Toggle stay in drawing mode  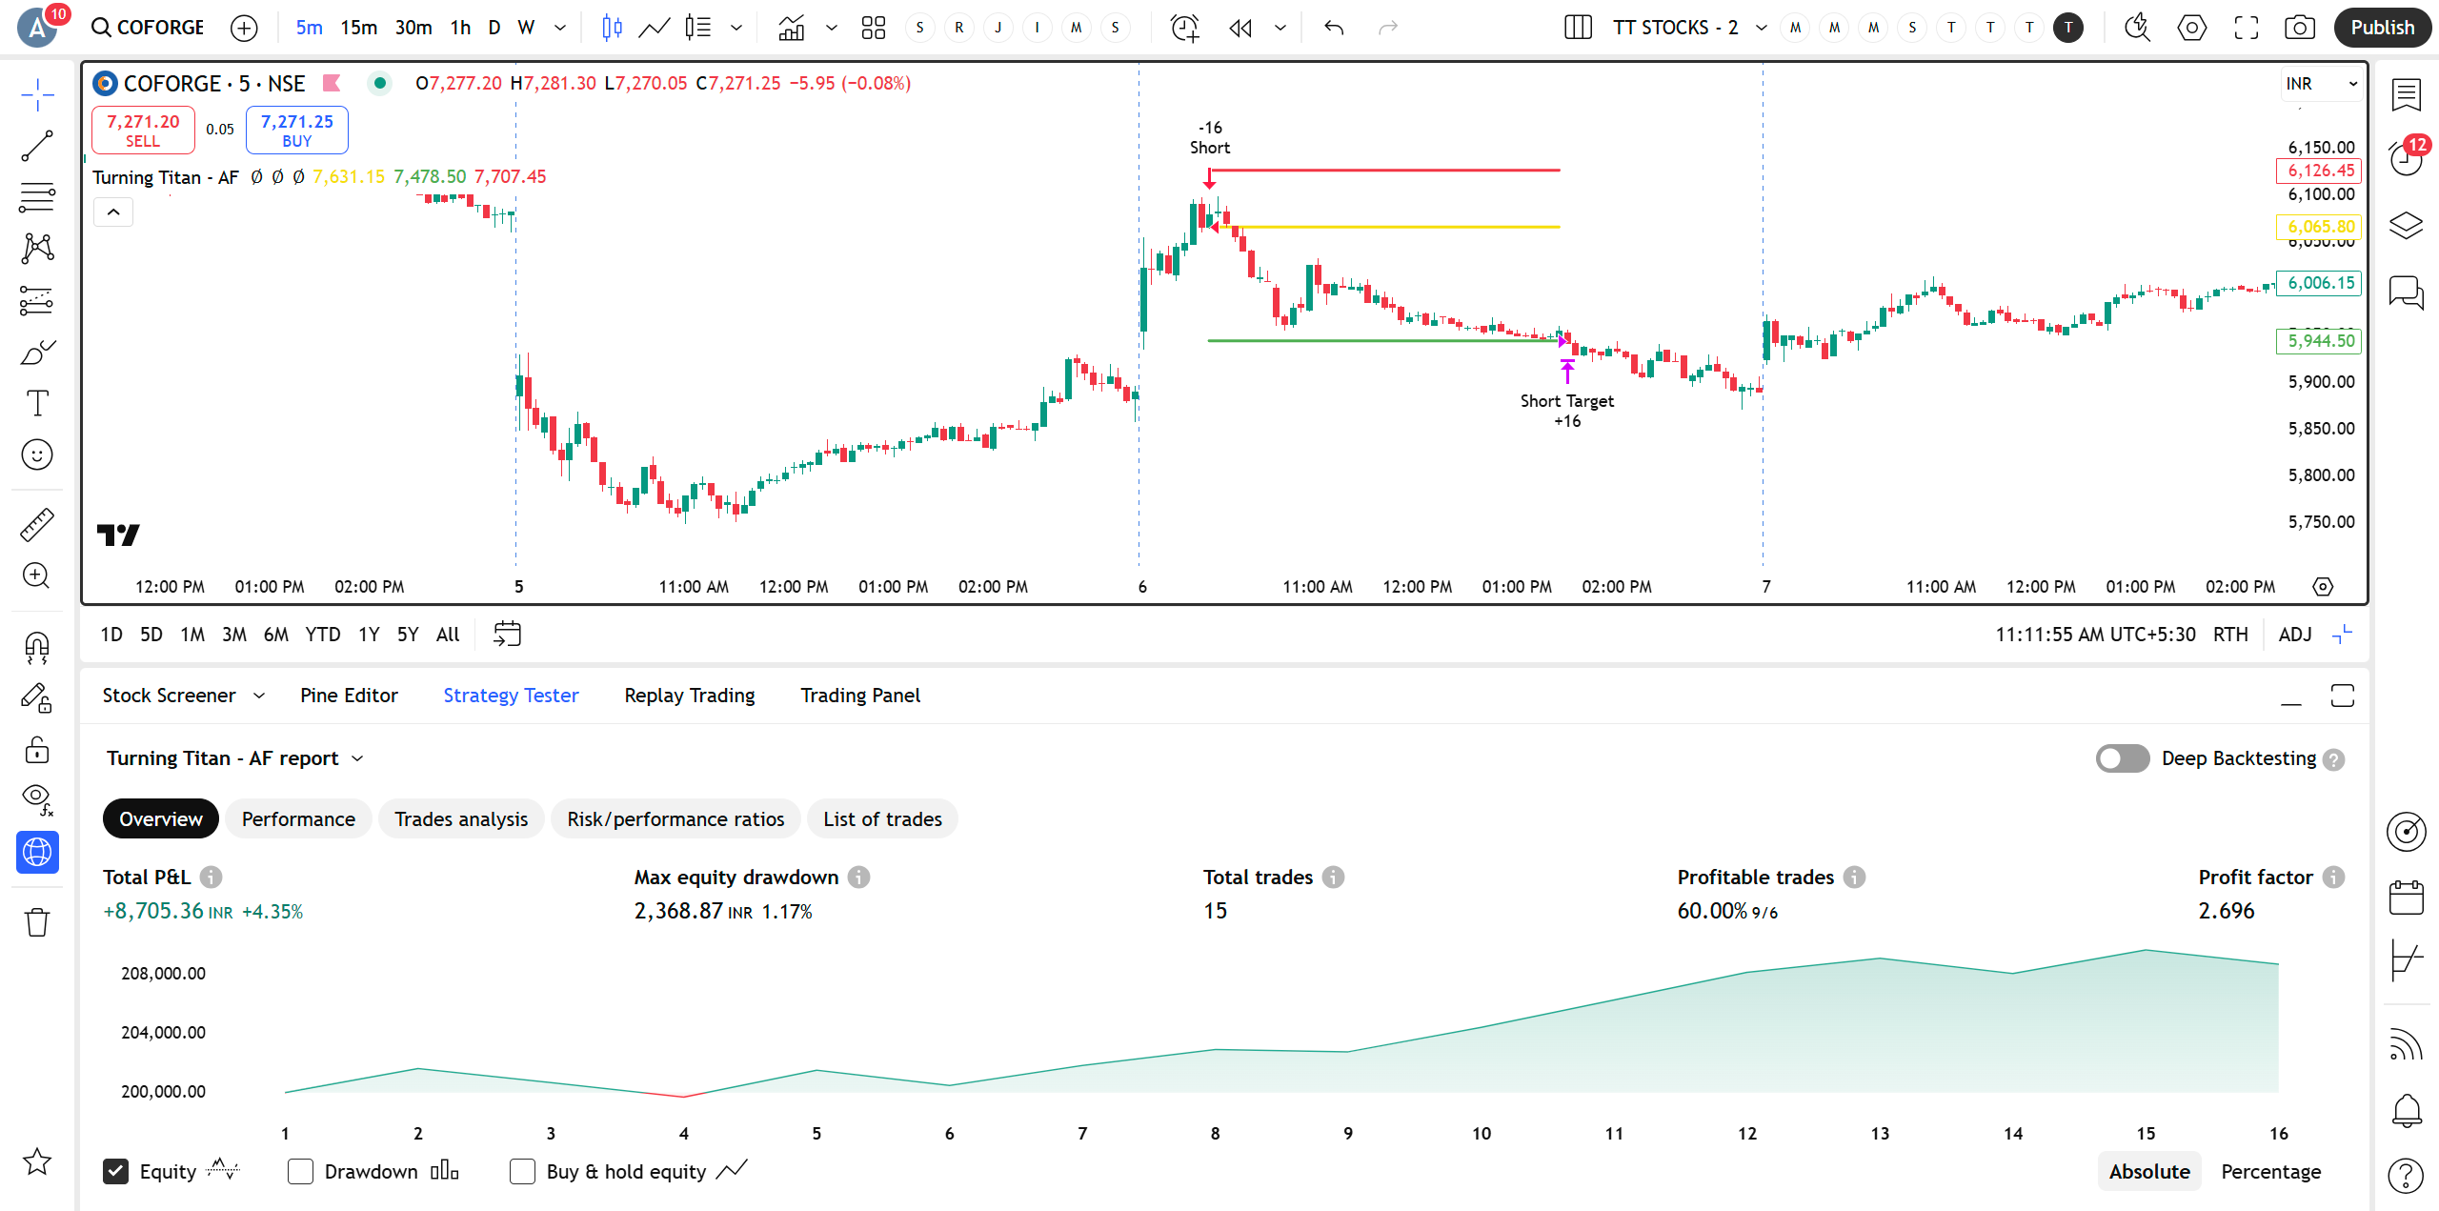pos(37,698)
